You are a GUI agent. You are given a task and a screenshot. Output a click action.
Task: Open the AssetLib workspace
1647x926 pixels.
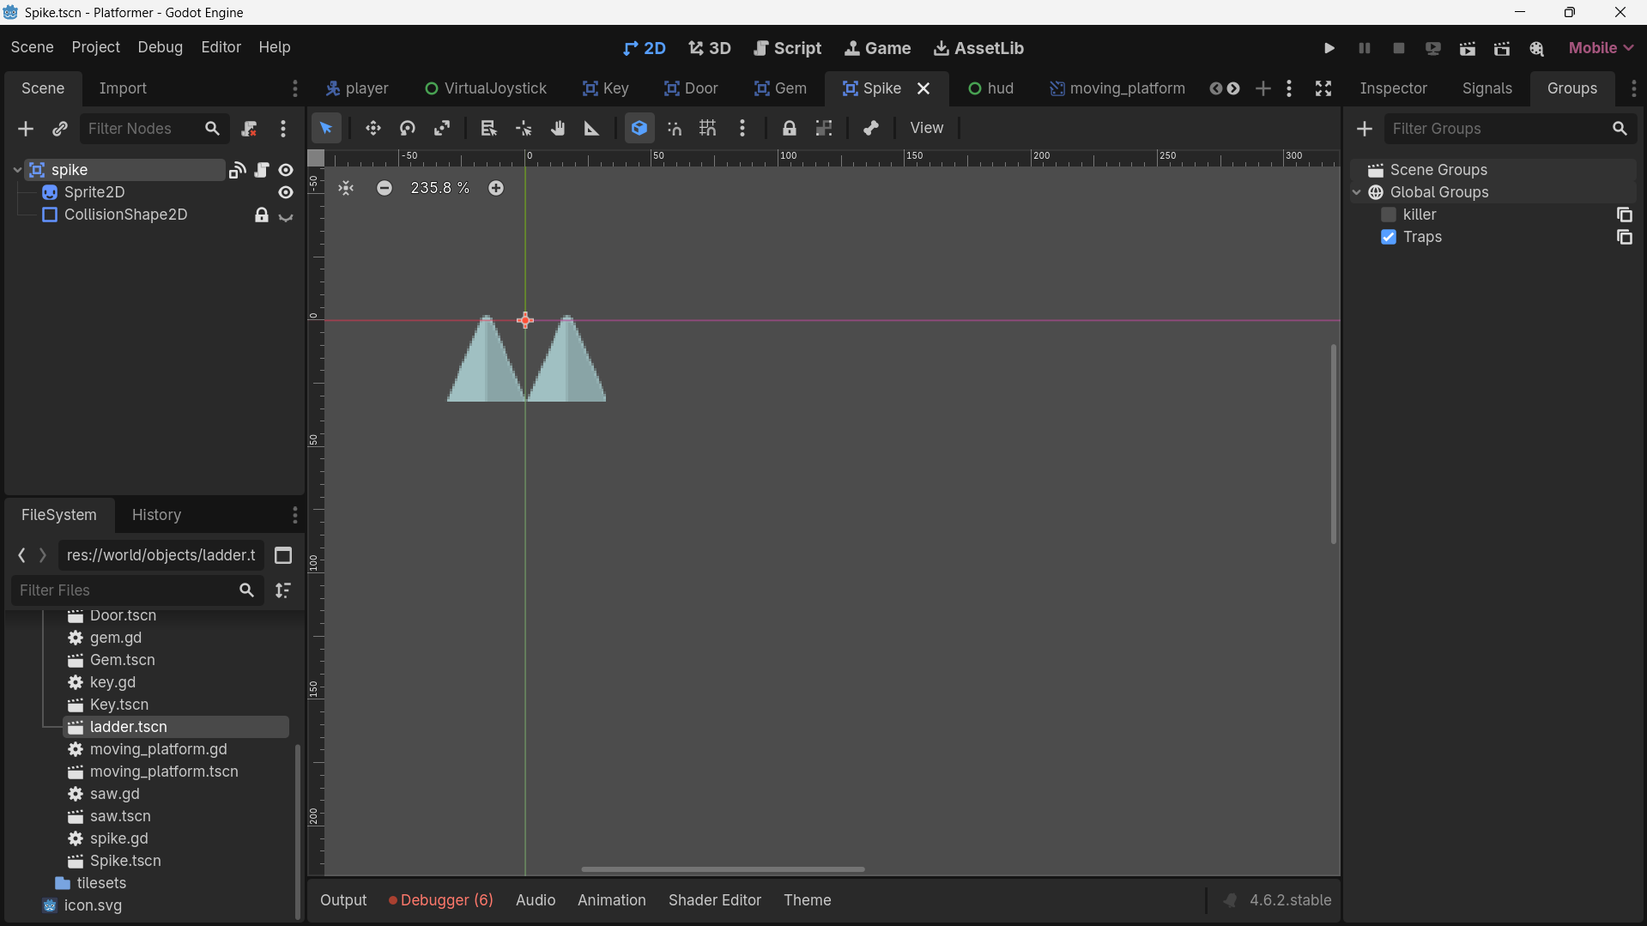[978, 48]
